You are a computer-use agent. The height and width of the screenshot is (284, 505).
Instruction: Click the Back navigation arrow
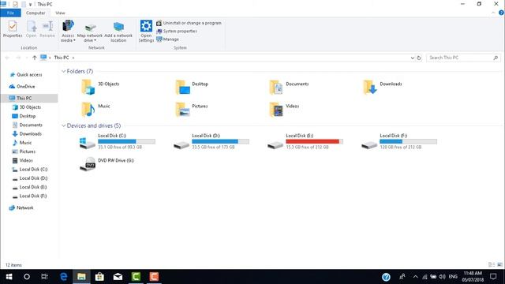[x=7, y=58]
